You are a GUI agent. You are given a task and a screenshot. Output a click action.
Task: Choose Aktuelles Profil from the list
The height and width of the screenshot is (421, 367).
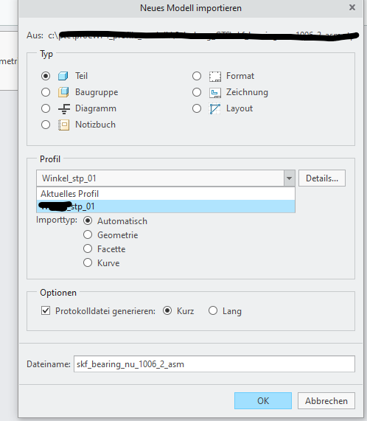(166, 194)
